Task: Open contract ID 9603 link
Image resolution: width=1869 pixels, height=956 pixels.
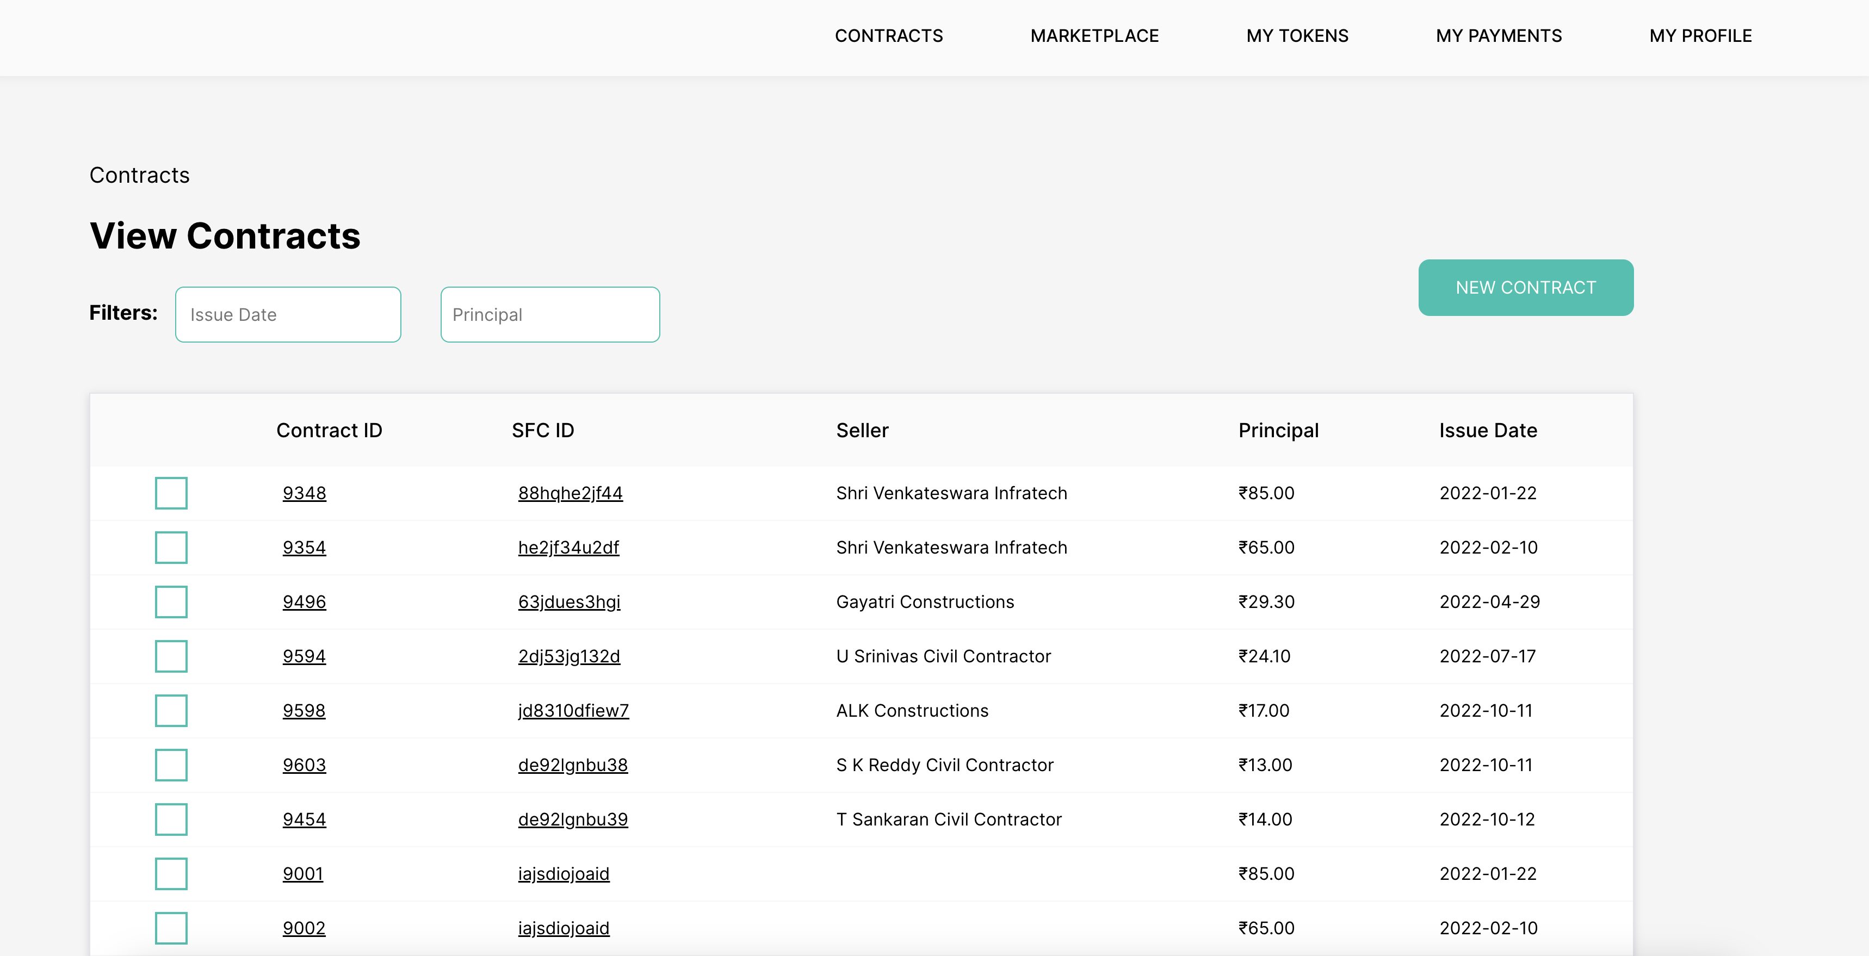Action: point(304,765)
